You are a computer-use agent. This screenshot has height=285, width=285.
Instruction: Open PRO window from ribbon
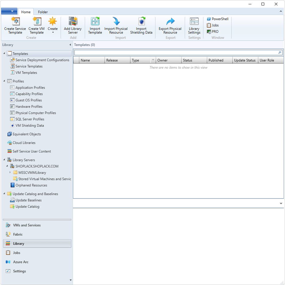pos(213,32)
